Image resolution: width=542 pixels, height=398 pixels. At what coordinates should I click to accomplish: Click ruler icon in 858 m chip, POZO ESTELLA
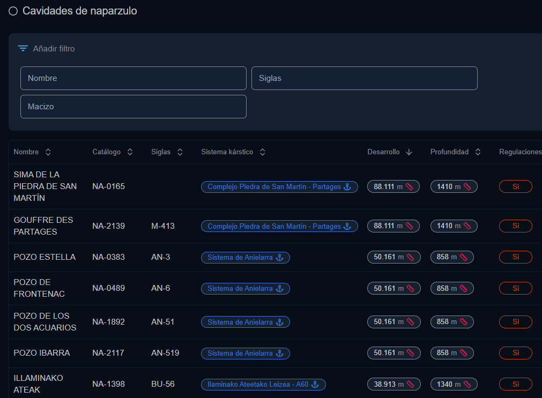point(463,257)
